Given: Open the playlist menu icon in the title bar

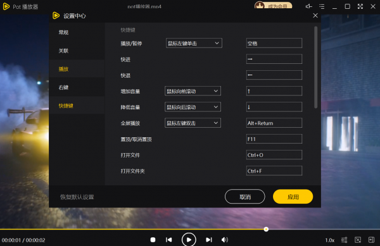Looking at the screenshot, I should coord(322,6).
